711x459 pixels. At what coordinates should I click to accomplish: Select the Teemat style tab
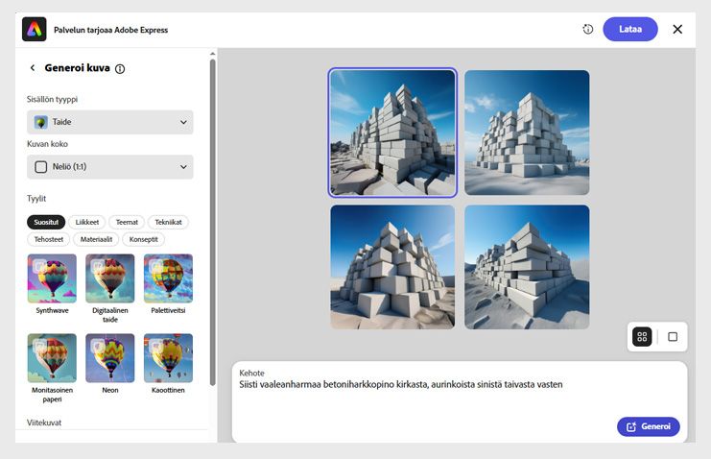(127, 222)
